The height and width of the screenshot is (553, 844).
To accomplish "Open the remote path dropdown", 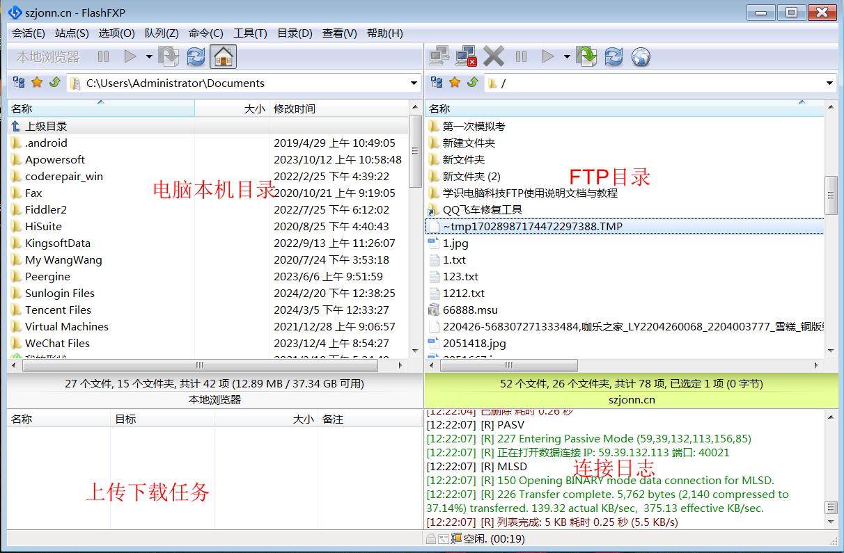I will point(829,82).
